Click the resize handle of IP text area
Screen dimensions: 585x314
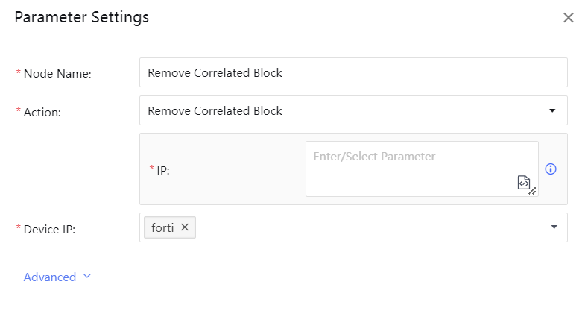533,192
